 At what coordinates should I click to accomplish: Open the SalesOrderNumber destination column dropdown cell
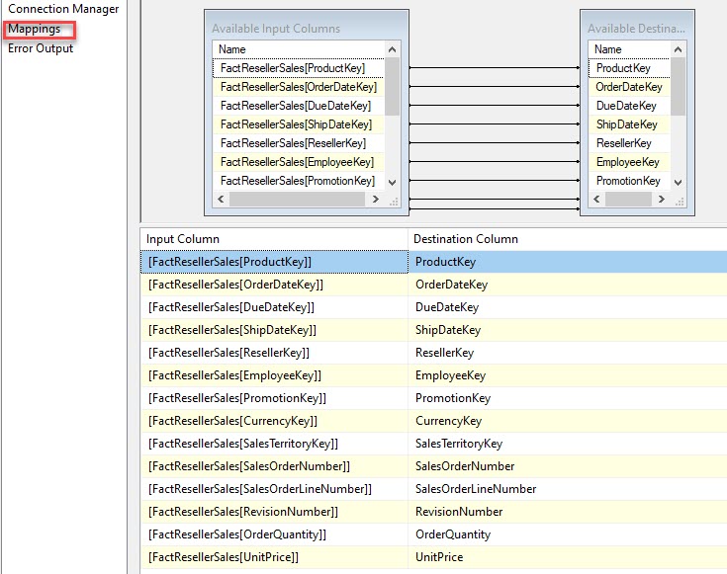click(x=567, y=466)
